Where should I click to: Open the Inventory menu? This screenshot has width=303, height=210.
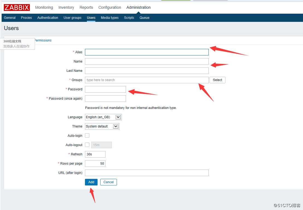coord(66,8)
